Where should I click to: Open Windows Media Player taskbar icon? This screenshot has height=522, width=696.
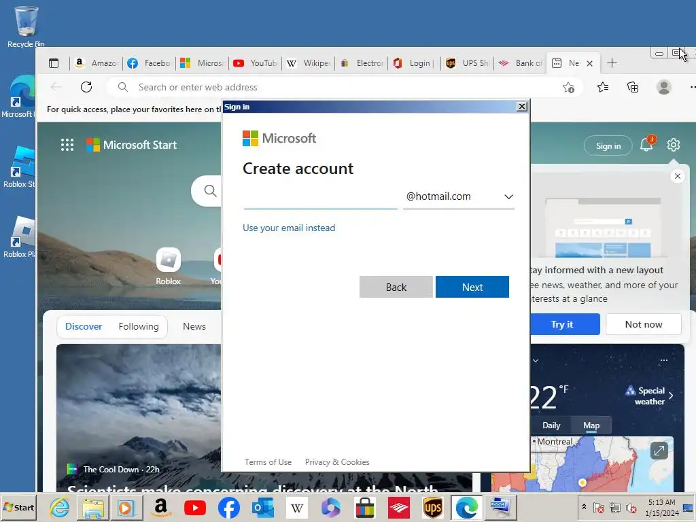click(126, 507)
